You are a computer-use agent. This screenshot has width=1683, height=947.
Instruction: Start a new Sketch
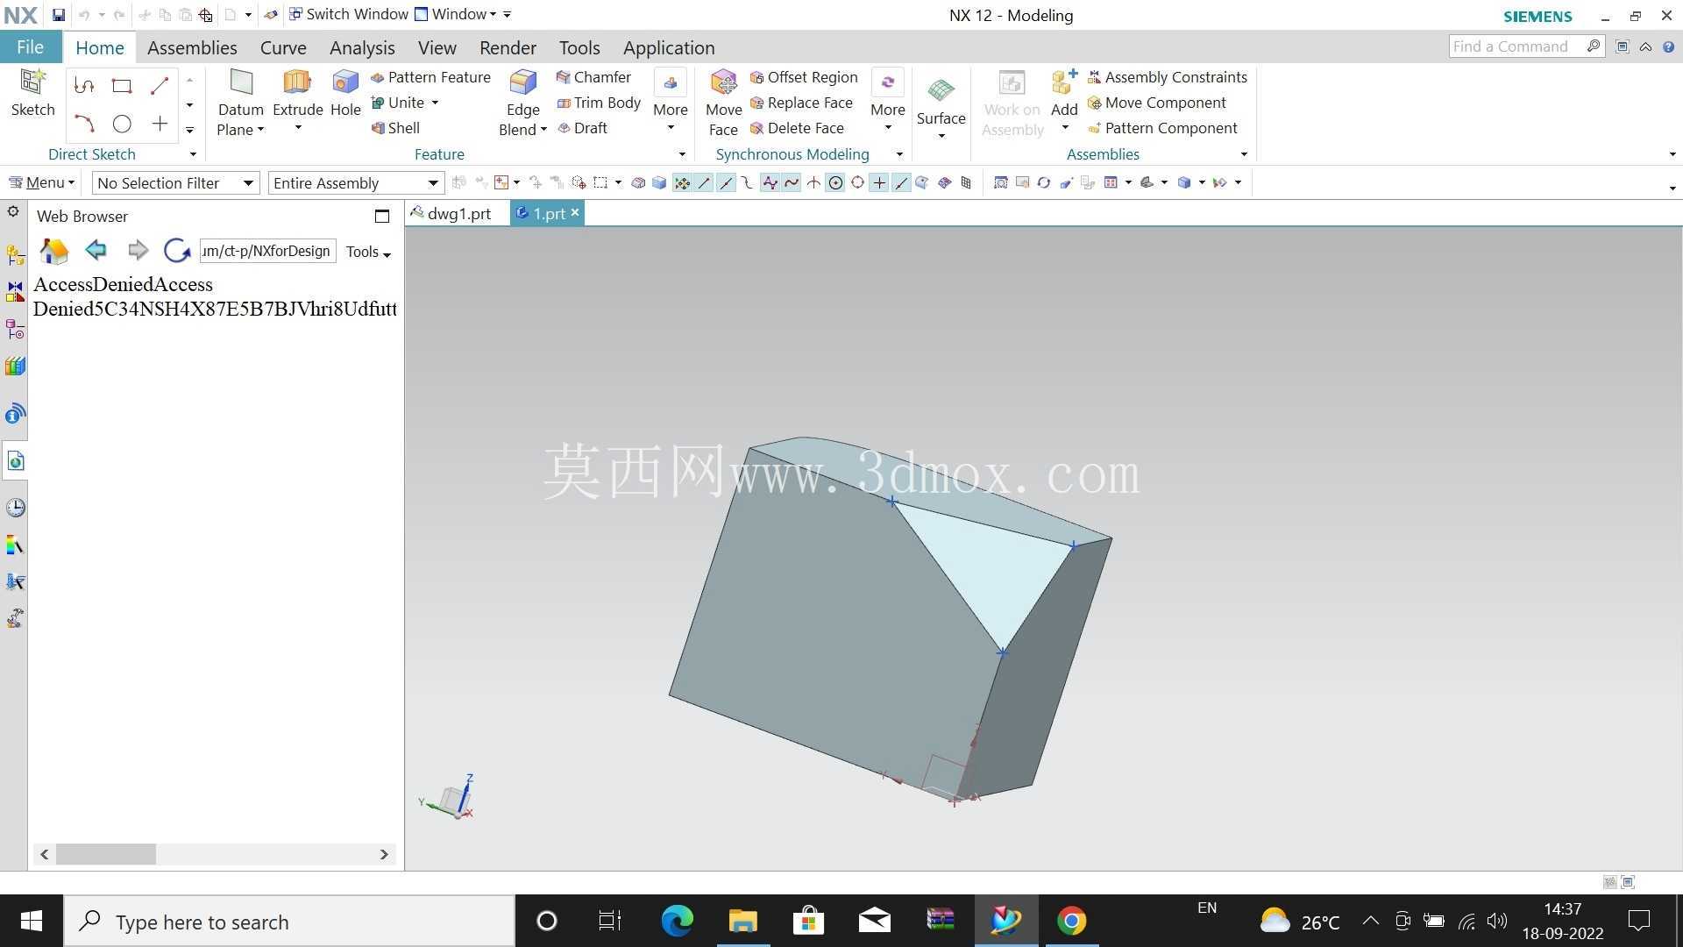coord(32,93)
